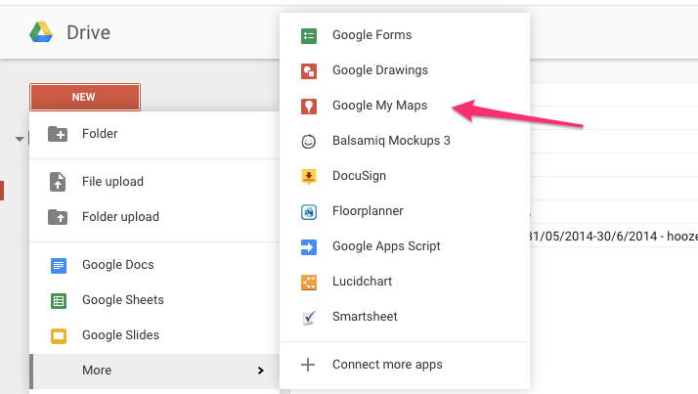Collapse the sidebar tree triangle beside Folder
Screen dimensions: 698x394
[20, 140]
